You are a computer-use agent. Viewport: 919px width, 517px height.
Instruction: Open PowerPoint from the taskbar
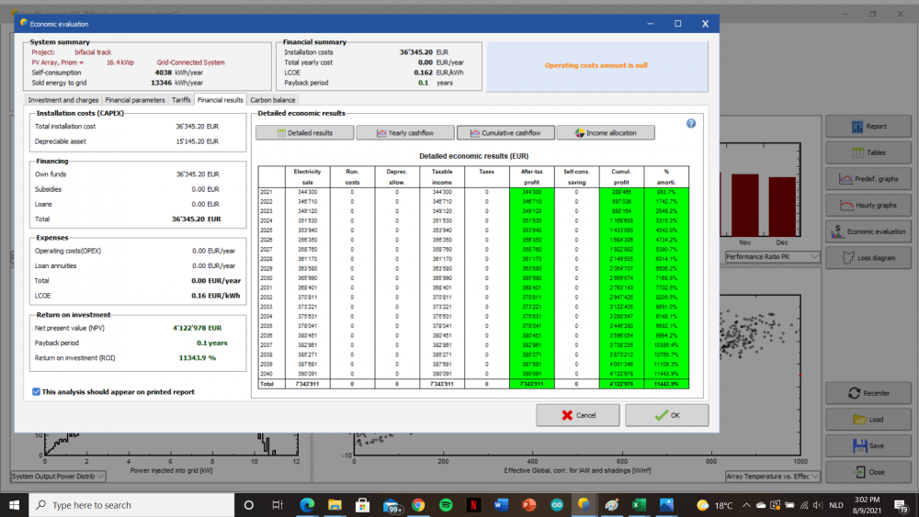pos(528,505)
